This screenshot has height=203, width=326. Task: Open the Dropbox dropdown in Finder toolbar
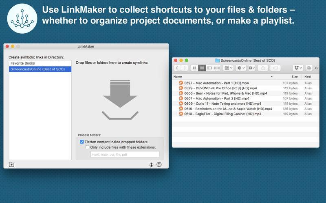point(298,68)
